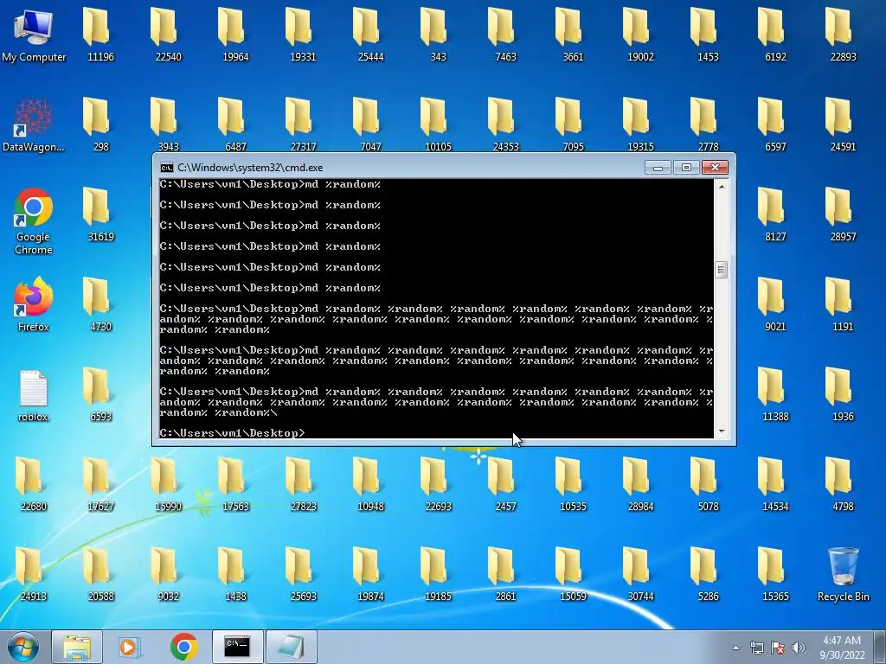
Task: Open Windows Media Player from taskbar
Action: (x=129, y=647)
